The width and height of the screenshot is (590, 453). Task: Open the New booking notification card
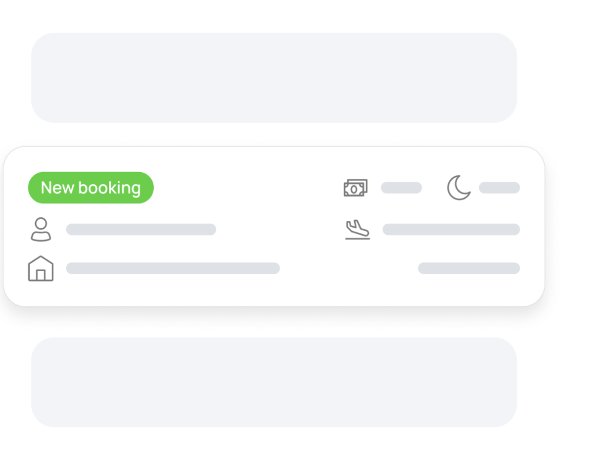274,226
